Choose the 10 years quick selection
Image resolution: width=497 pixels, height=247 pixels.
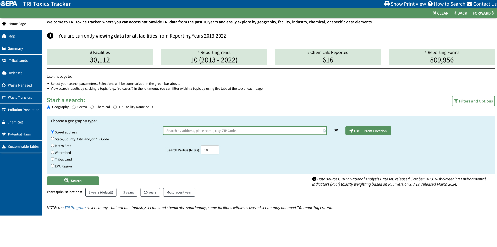[150, 192]
